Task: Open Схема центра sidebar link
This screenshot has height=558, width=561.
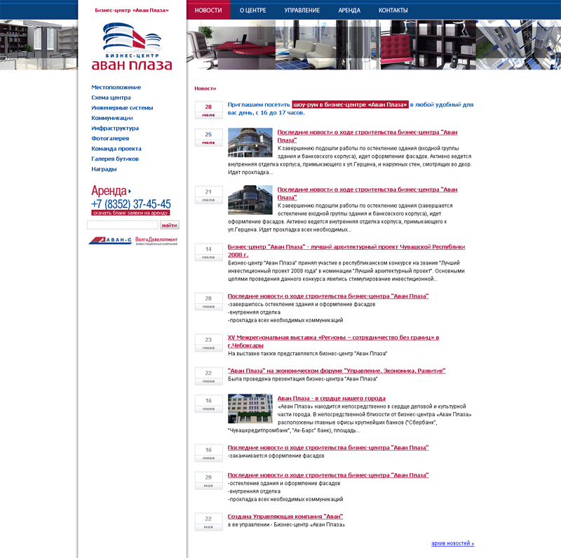Action: point(111,98)
